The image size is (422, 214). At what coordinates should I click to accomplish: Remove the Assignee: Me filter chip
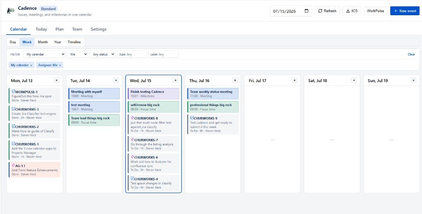pyautogui.click(x=60, y=65)
